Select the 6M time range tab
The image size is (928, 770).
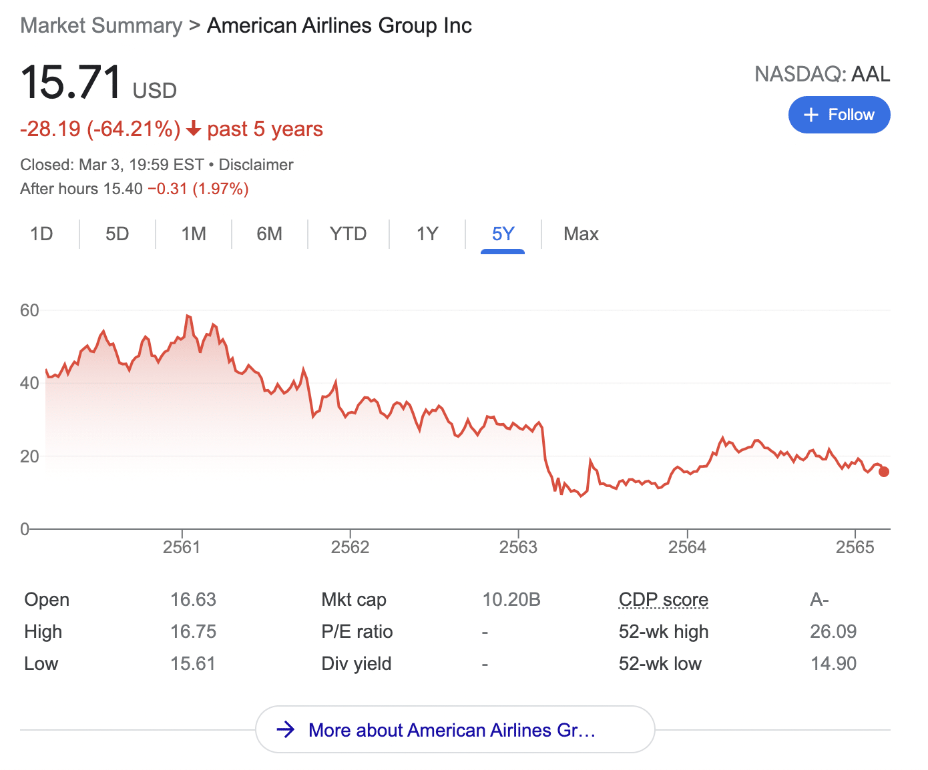click(269, 234)
